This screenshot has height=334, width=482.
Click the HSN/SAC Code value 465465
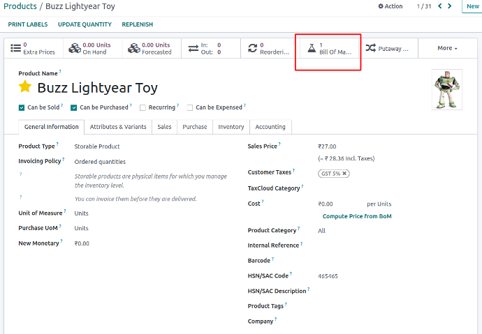[328, 276]
